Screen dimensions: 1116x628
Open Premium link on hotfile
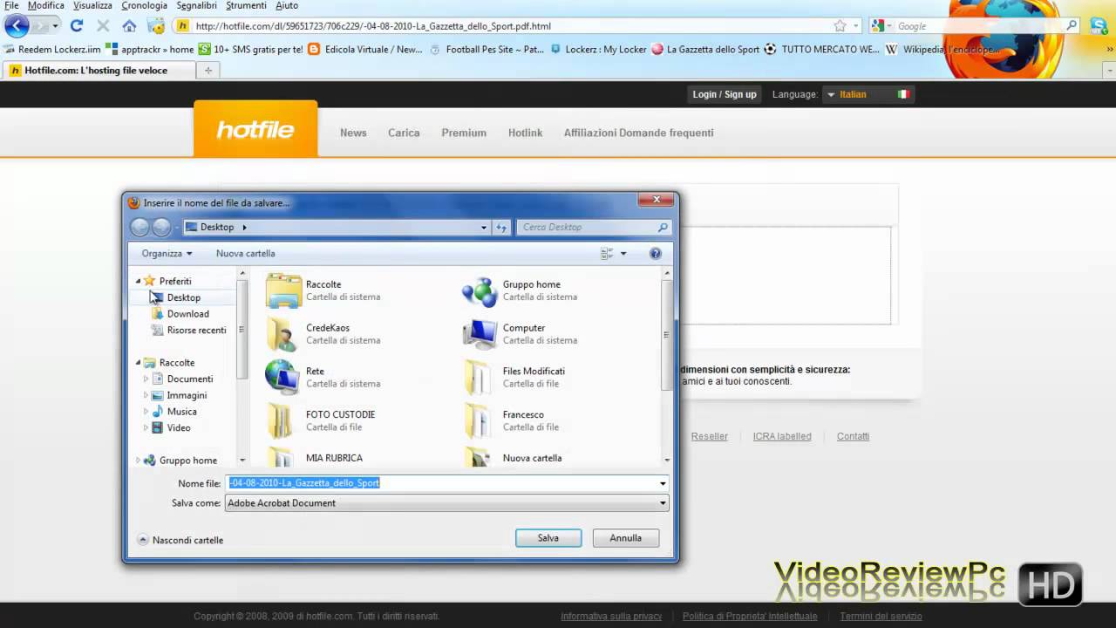pos(464,133)
